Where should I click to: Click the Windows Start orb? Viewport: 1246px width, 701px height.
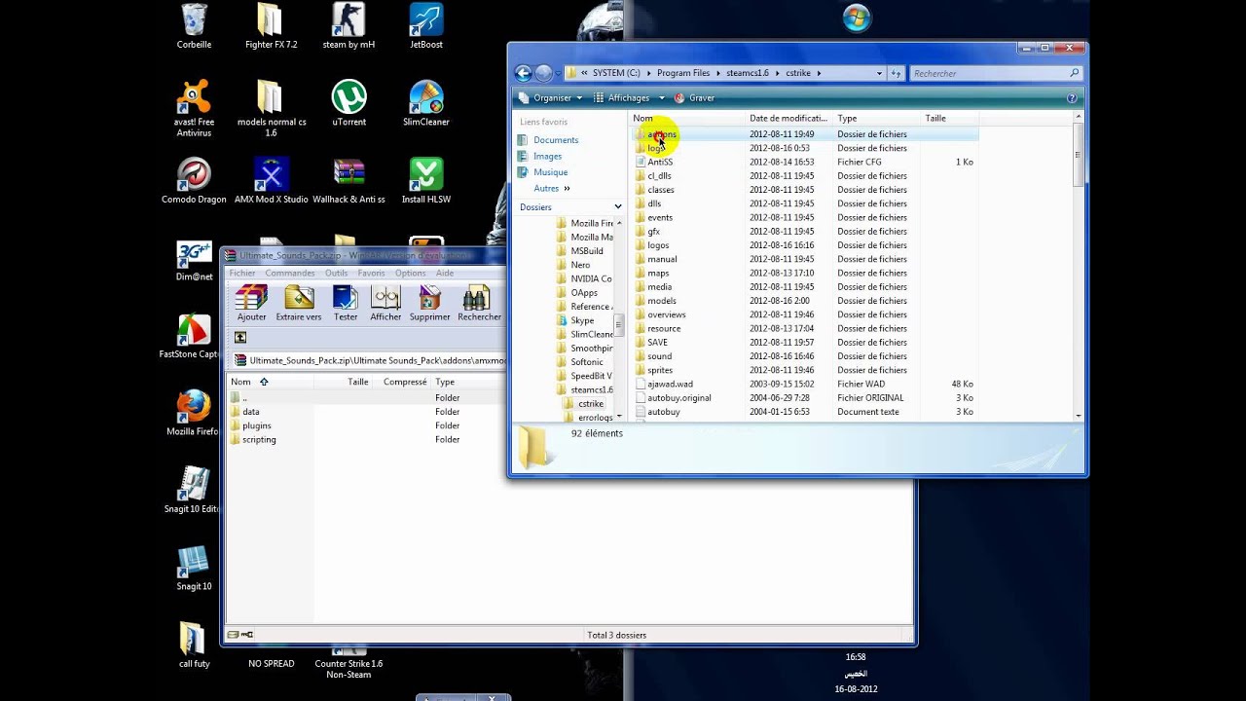point(857,18)
